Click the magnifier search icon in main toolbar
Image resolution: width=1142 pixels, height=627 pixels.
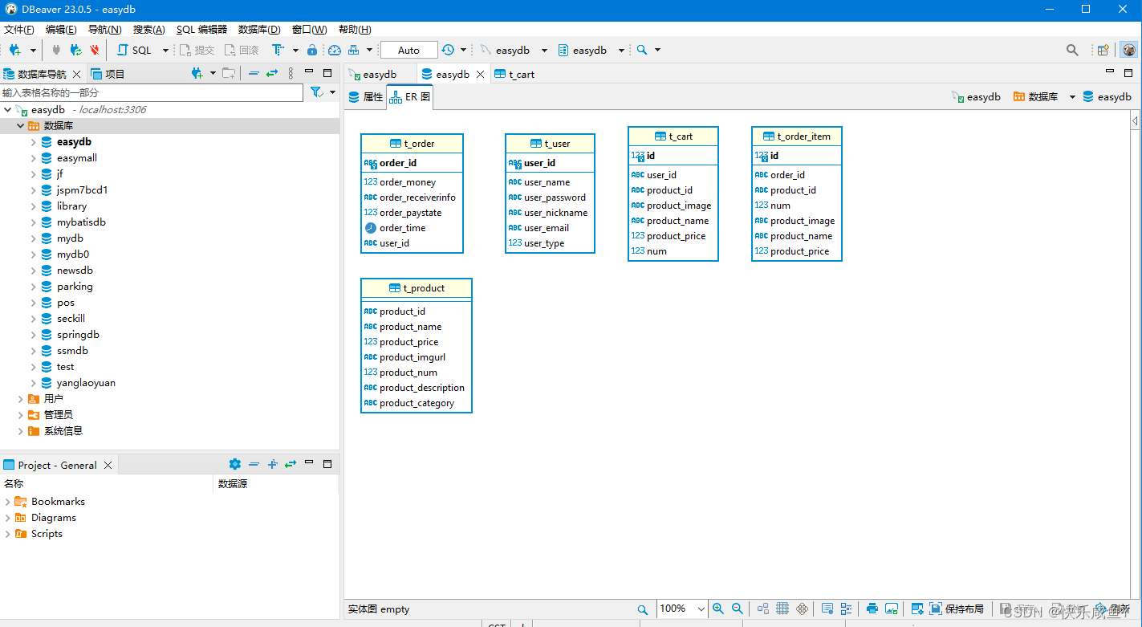(642, 50)
